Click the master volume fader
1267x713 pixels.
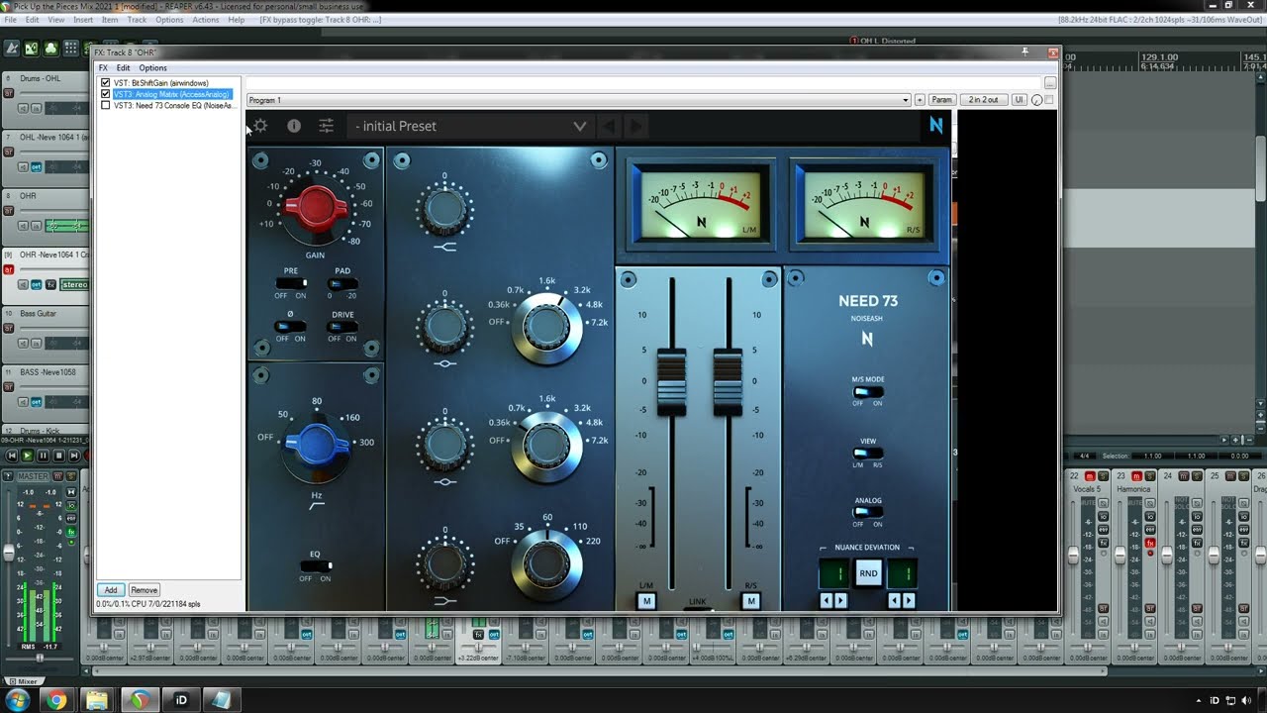[11, 555]
